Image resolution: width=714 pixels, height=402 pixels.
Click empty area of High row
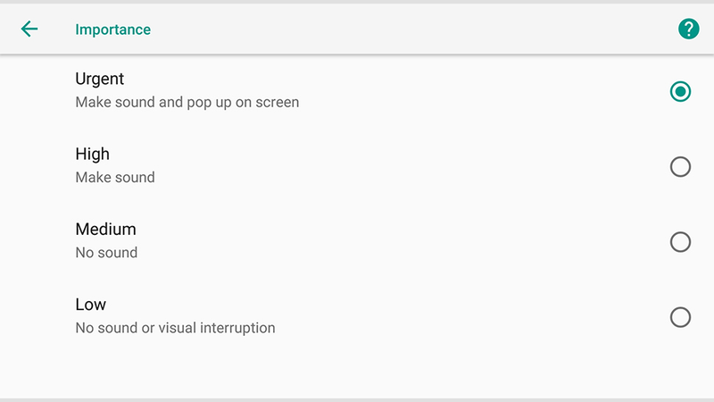click(410, 167)
